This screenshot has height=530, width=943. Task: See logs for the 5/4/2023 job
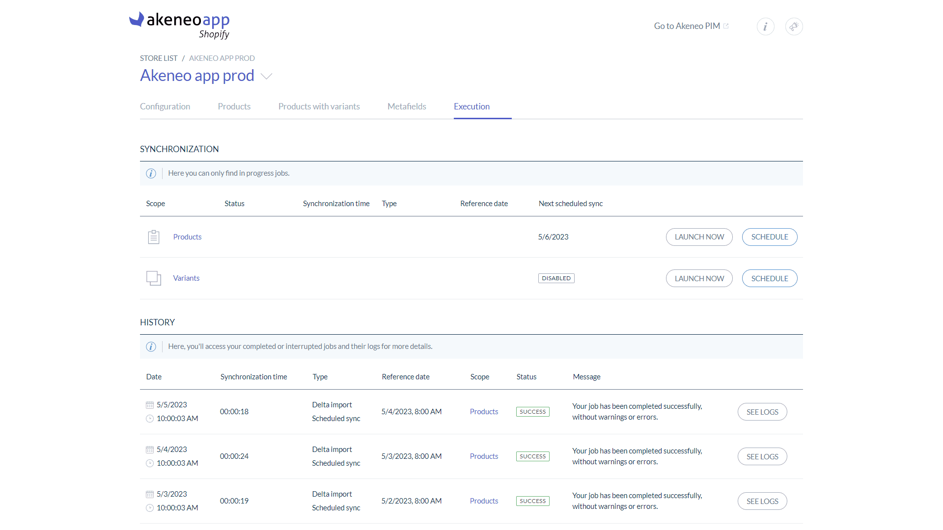(762, 456)
